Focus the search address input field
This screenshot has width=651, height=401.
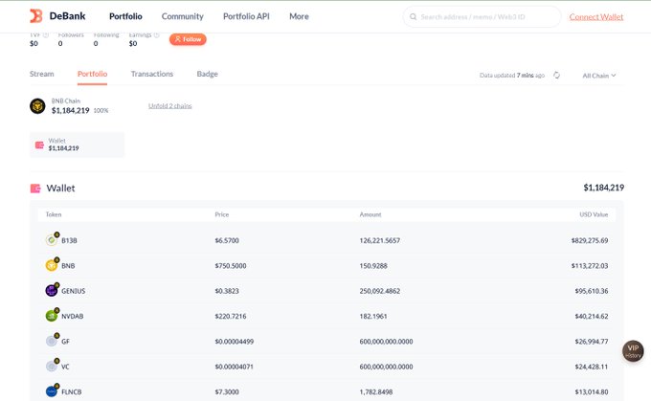[482, 16]
